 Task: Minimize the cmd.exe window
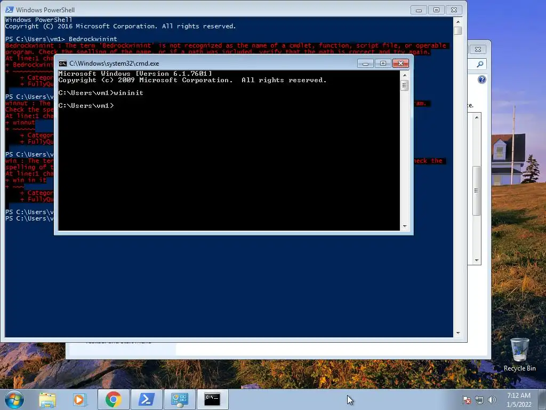pyautogui.click(x=365, y=64)
